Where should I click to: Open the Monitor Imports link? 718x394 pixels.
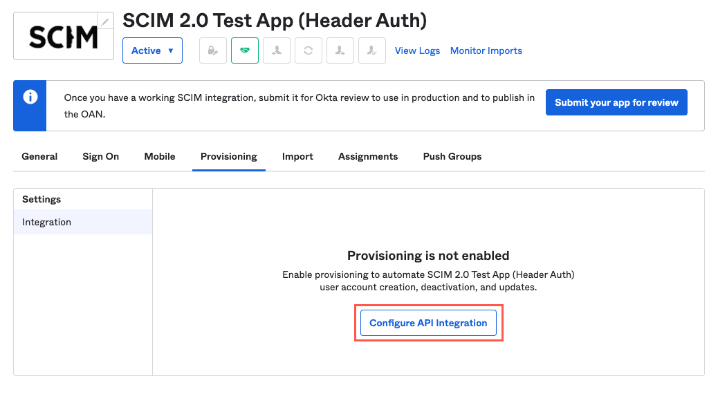click(486, 50)
